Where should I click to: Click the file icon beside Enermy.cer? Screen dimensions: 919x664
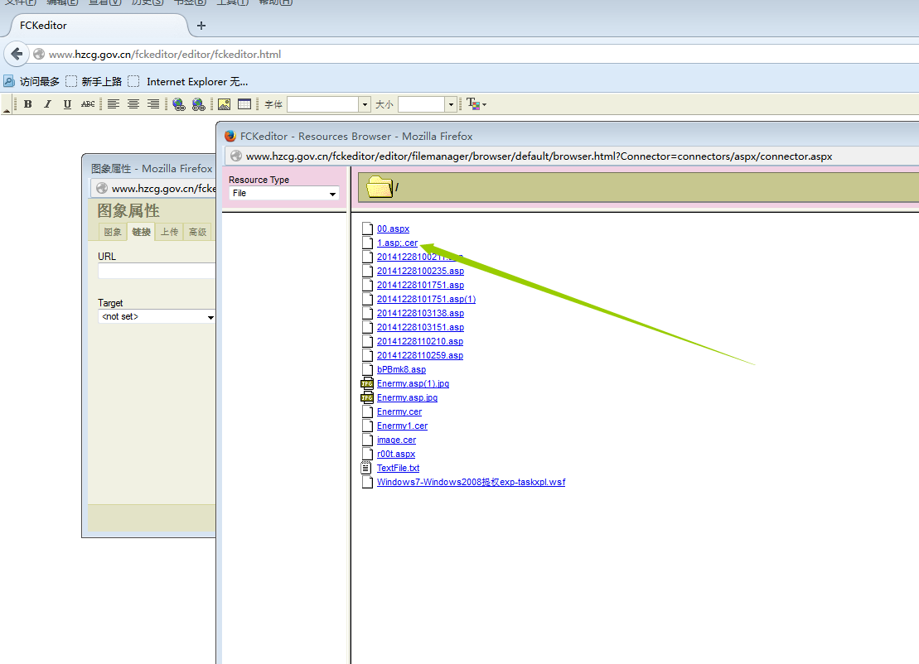point(367,411)
